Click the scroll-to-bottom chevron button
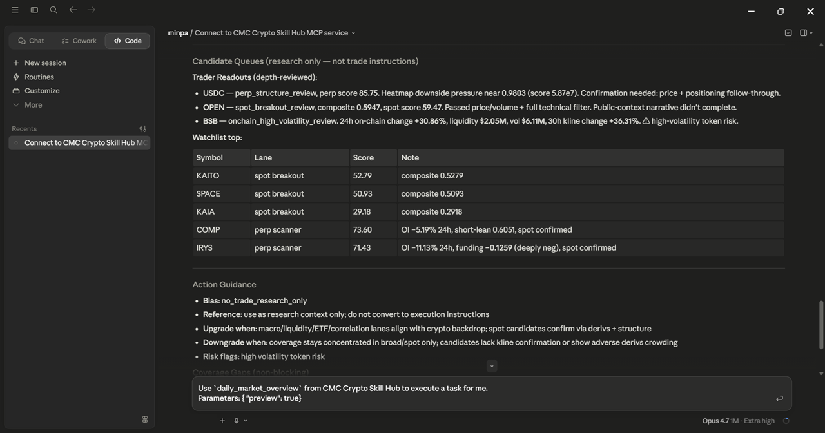 coord(492,366)
